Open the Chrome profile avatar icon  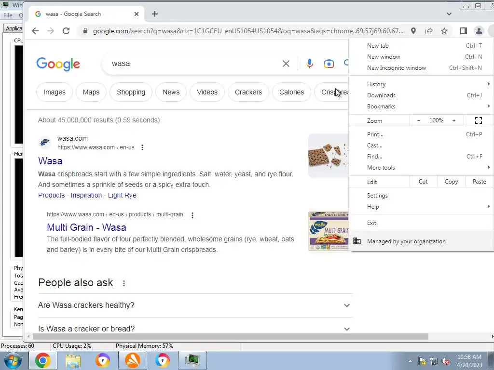[x=479, y=31]
